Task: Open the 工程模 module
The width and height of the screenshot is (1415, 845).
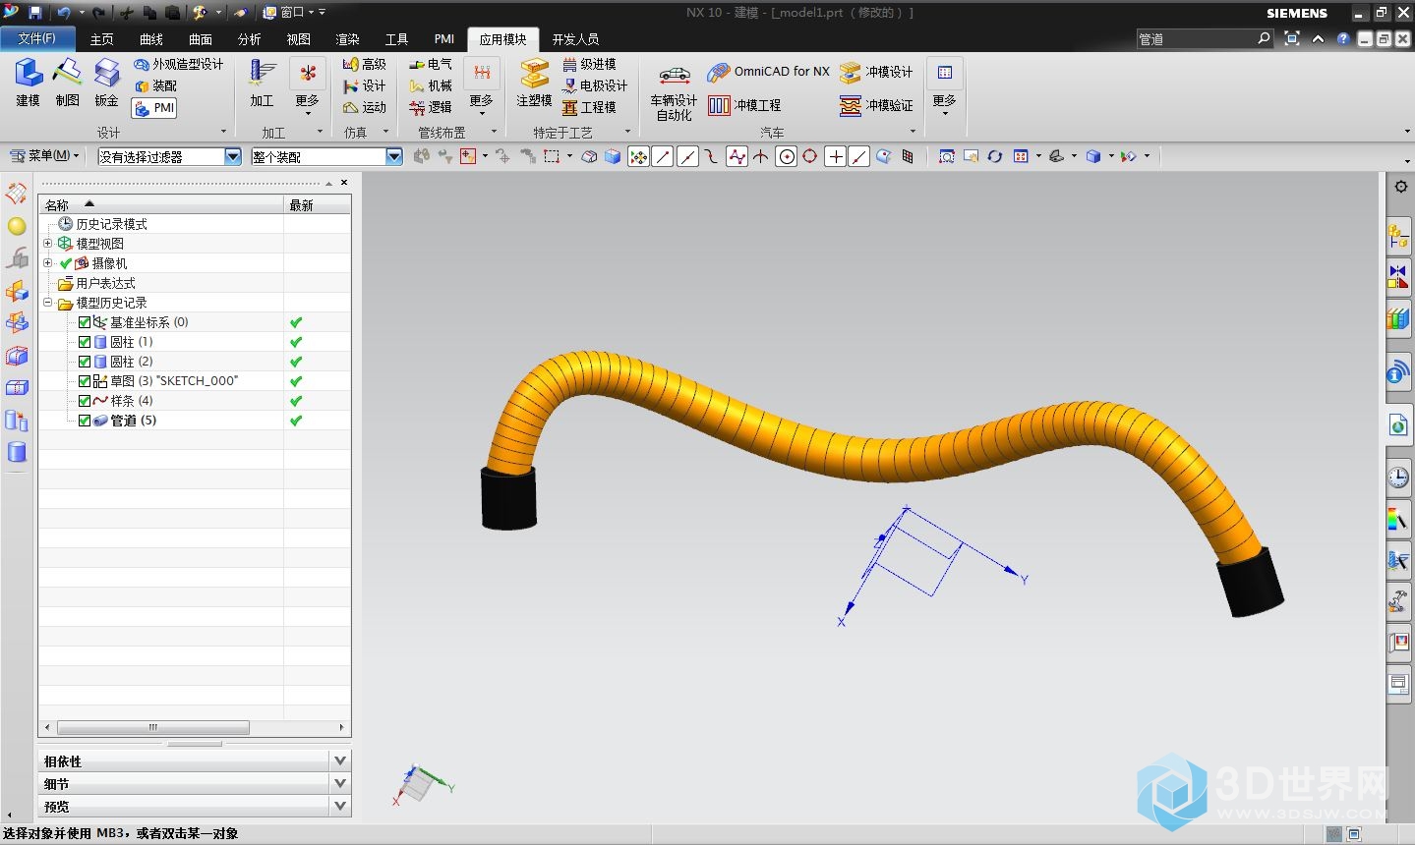Action: coord(589,107)
